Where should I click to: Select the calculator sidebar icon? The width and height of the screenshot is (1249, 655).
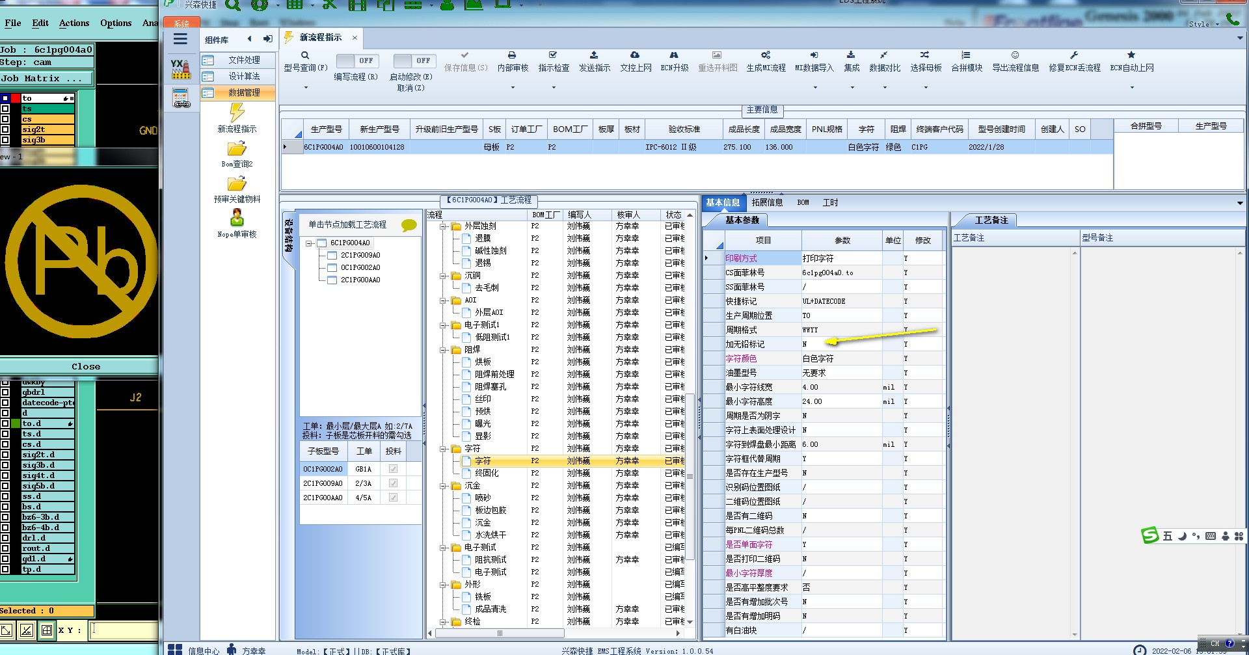[x=181, y=98]
